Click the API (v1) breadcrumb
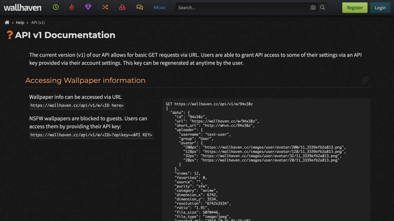This screenshot has width=394, height=221. 38,23
